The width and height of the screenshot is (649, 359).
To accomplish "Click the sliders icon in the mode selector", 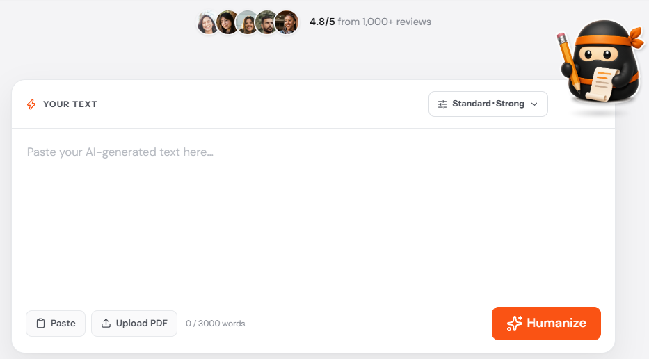I will (x=442, y=104).
